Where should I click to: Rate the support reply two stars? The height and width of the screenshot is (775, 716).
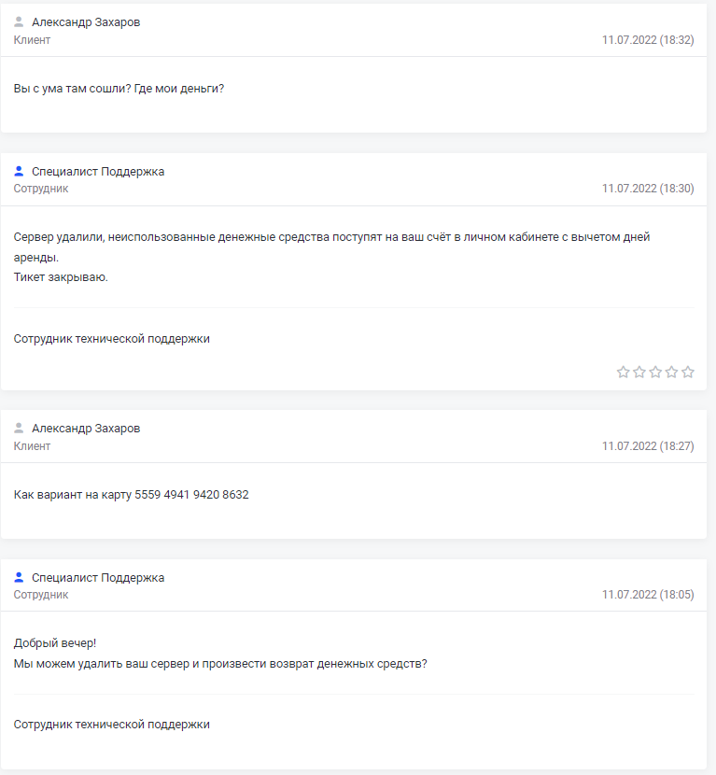(639, 372)
